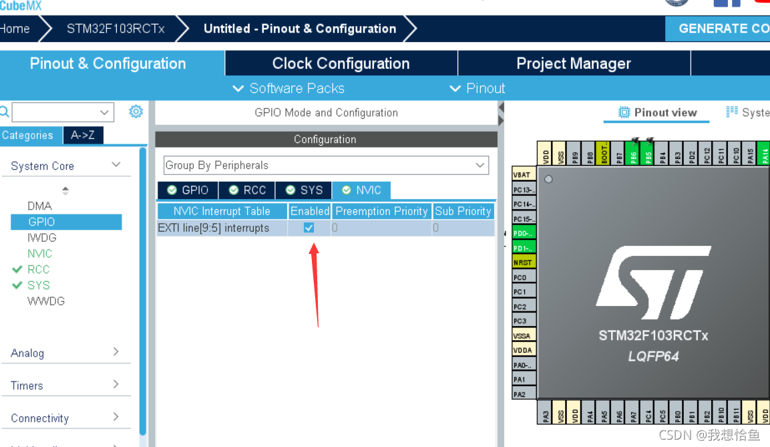The width and height of the screenshot is (770, 447).
Task: Click the STM32F103RCTx breadcrumb
Action: pos(116,29)
